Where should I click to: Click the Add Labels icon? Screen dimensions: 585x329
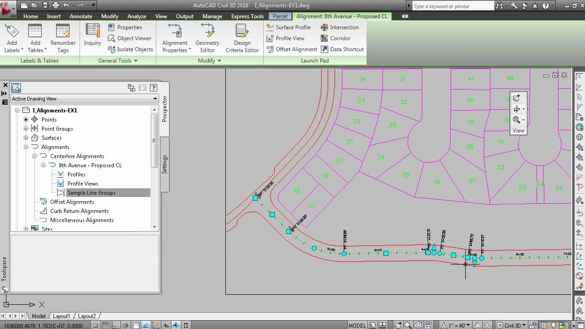12,38
